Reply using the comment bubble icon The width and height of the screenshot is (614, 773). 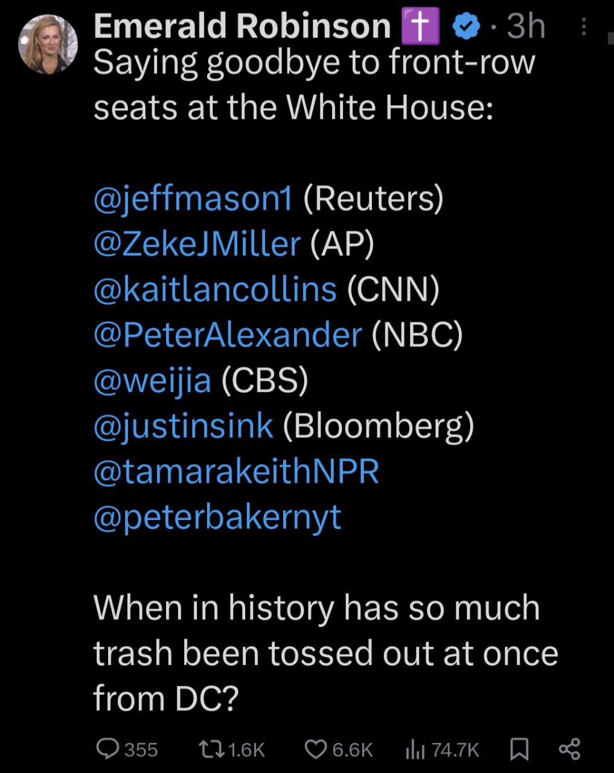point(109,749)
